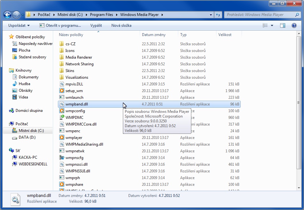Open Hudba library

[x=25, y=84]
